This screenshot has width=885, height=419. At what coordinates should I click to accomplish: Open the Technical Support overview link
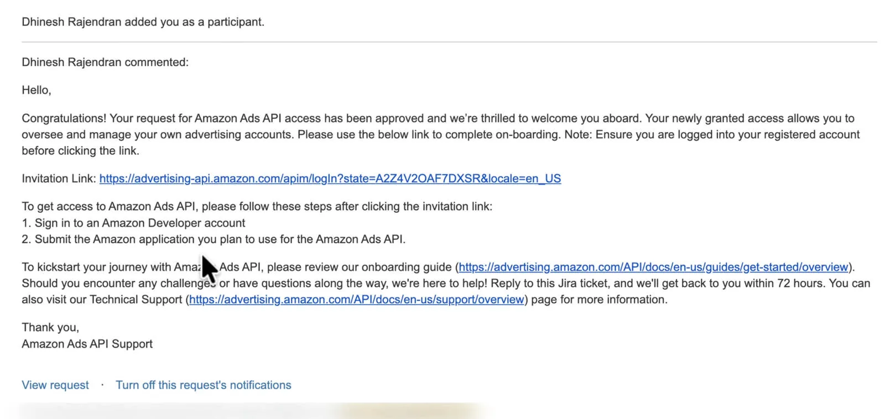(x=357, y=300)
